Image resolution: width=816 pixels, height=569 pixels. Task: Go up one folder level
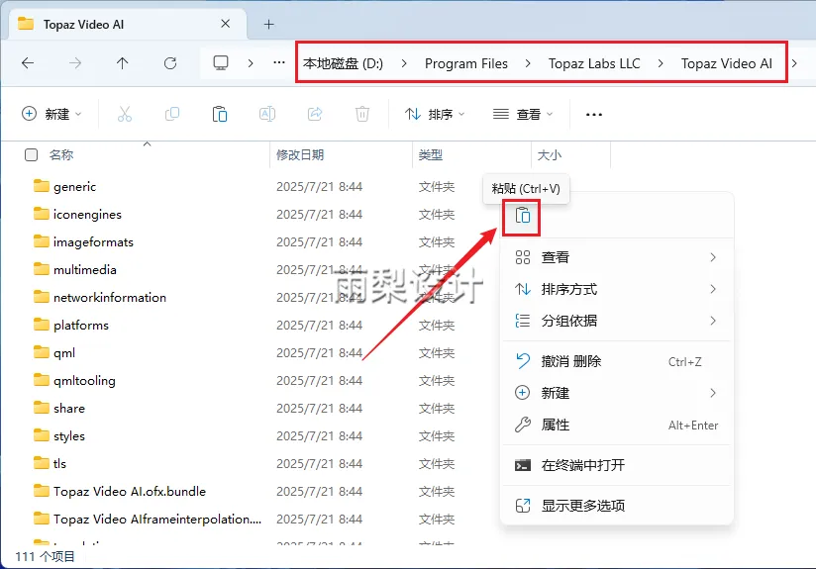coord(122,63)
